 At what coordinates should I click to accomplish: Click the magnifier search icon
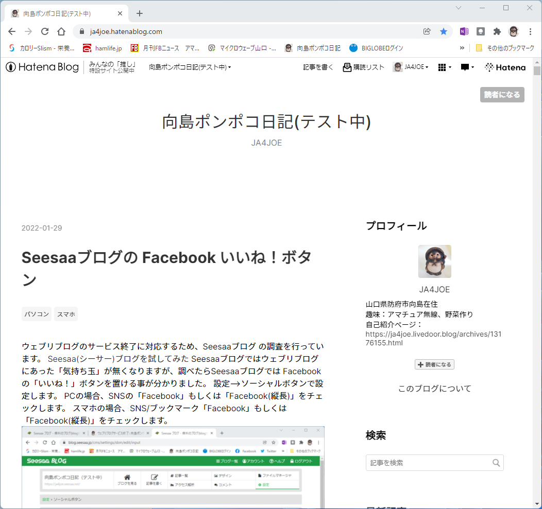pyautogui.click(x=496, y=463)
